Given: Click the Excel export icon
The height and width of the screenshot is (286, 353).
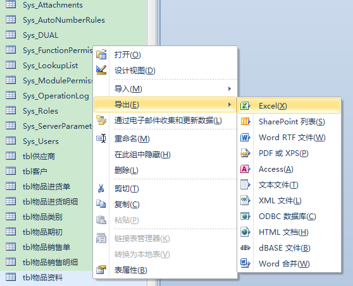Looking at the screenshot, I should pos(245,105).
